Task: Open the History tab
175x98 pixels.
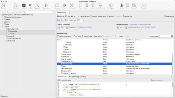Action: (x=84, y=77)
